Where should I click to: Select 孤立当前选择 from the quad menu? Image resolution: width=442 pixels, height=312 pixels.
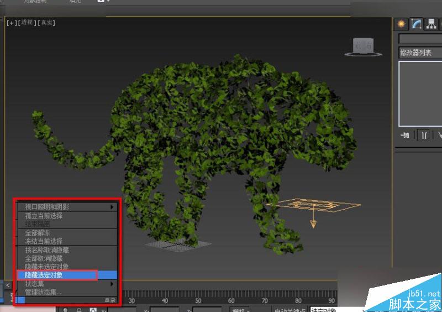pos(44,216)
